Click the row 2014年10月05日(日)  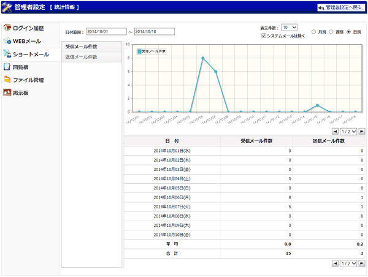tap(244, 188)
